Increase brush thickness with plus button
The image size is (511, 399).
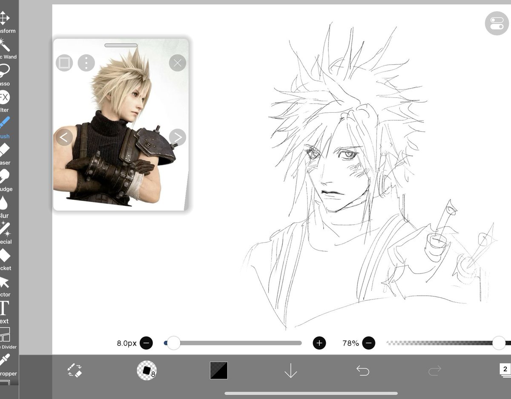(319, 343)
